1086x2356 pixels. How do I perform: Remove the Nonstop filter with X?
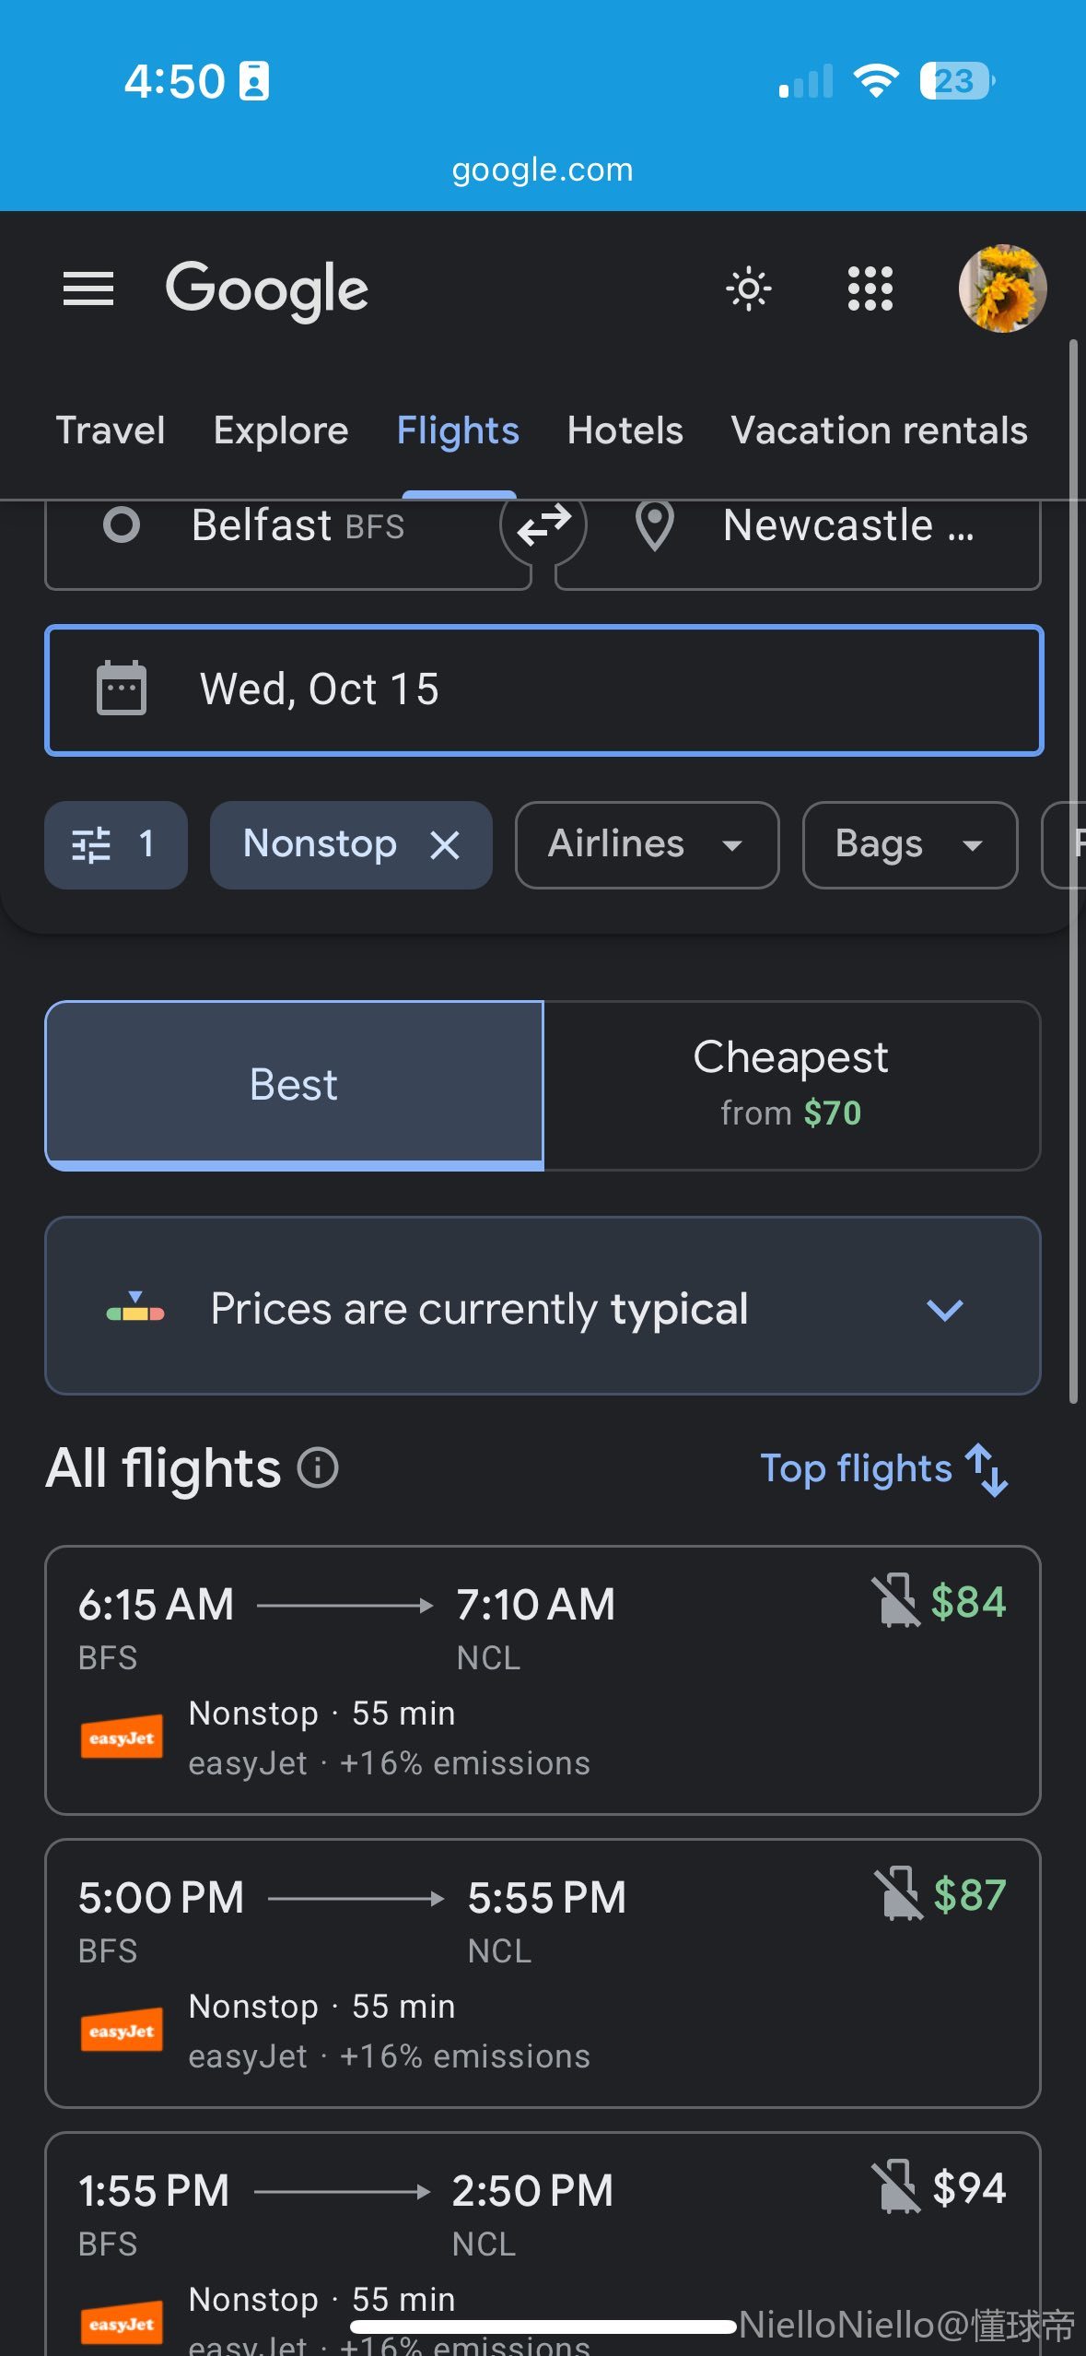tap(445, 844)
